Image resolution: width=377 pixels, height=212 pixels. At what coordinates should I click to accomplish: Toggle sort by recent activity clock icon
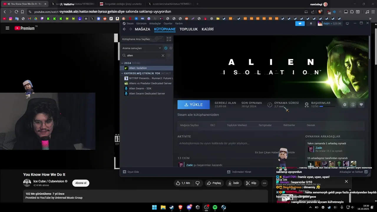tap(166, 48)
